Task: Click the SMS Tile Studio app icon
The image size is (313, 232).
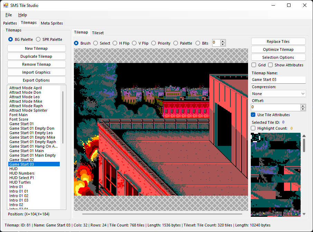Action: click(x=6, y=5)
